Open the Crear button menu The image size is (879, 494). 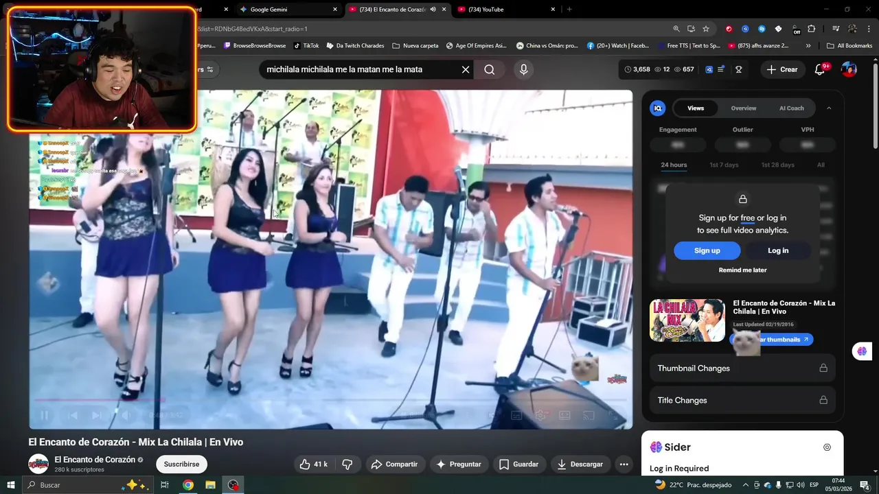[782, 69]
